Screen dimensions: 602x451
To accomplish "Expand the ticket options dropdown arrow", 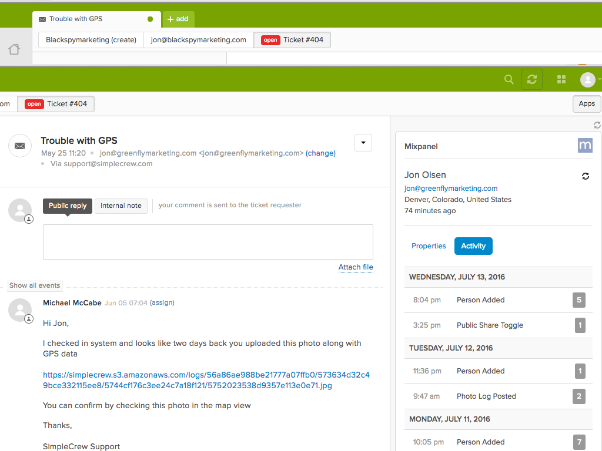I will point(363,143).
